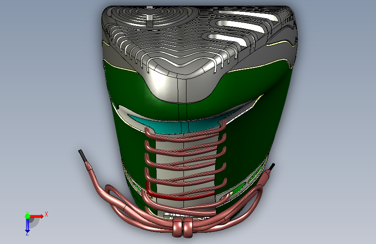Click the blue Z axis arrow of the triad
Image resolution: width=376 pixels, height=244 pixels.
tap(27, 226)
